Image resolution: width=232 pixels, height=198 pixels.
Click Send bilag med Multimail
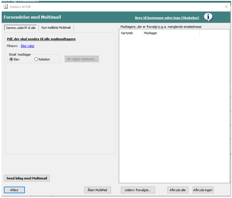point(27,178)
